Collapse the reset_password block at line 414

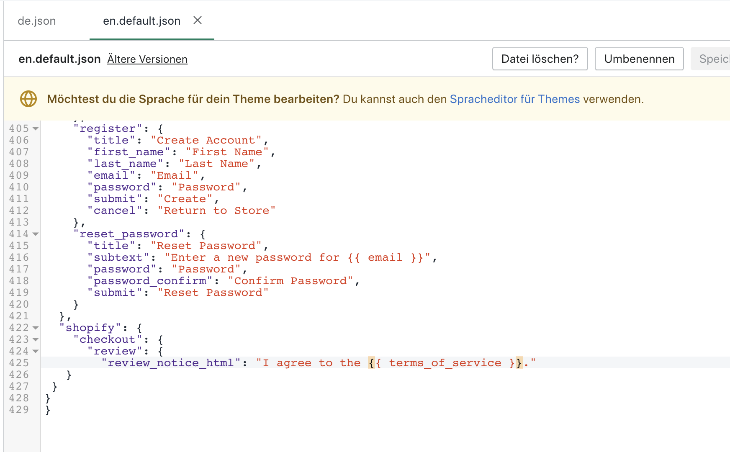pyautogui.click(x=36, y=234)
